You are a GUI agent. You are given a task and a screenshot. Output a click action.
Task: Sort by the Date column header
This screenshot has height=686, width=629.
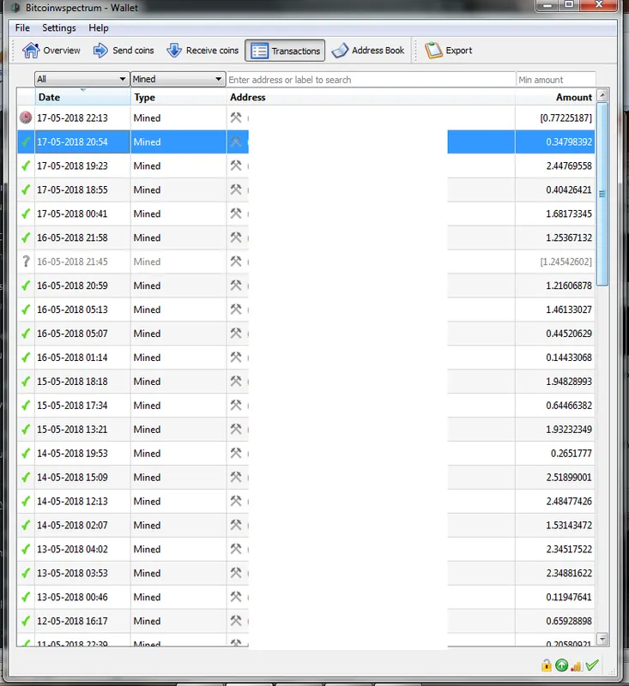click(x=82, y=97)
